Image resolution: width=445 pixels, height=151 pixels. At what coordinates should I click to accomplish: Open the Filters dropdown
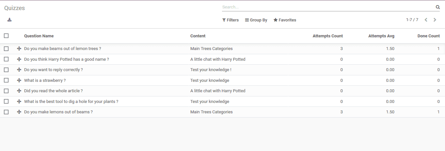pos(230,20)
